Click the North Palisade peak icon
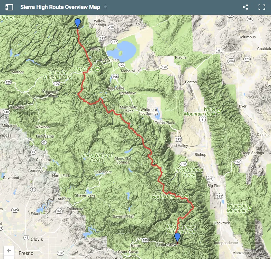271x259 pixels. [x=186, y=197]
